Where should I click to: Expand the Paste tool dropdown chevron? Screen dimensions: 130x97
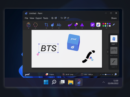point(28,28)
